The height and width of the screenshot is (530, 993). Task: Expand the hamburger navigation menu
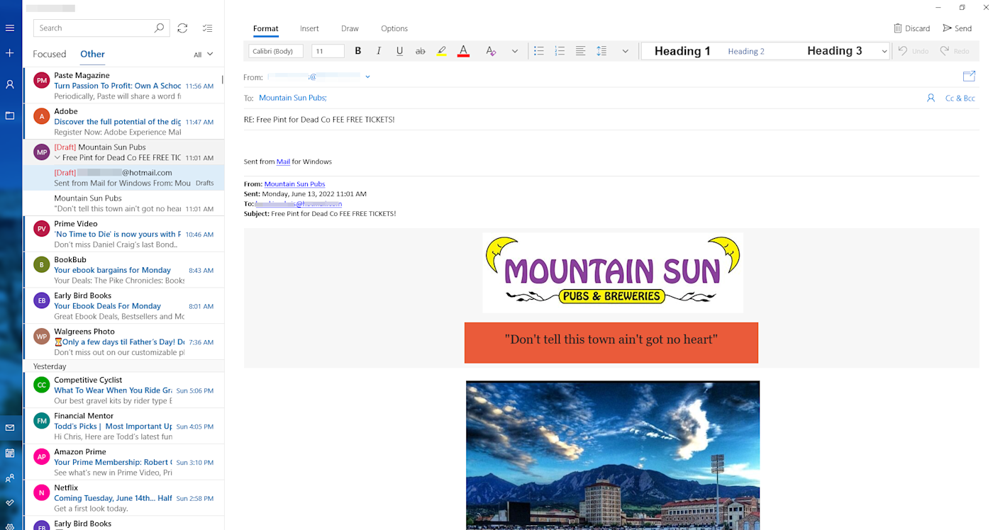point(10,28)
